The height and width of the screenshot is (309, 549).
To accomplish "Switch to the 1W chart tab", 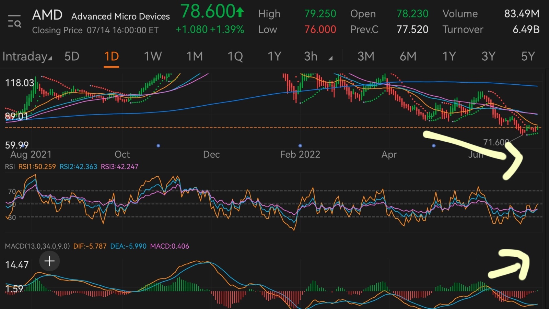I will 153,56.
